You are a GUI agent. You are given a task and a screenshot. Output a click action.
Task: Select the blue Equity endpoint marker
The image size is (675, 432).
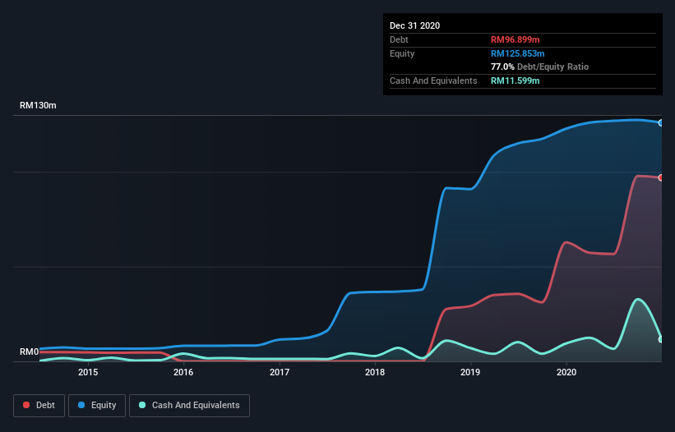(661, 123)
